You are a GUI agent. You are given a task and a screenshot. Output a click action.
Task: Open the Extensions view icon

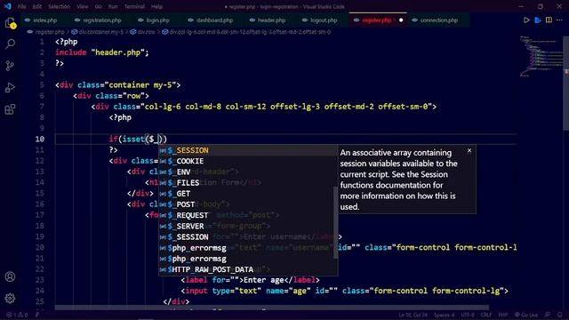(10, 109)
